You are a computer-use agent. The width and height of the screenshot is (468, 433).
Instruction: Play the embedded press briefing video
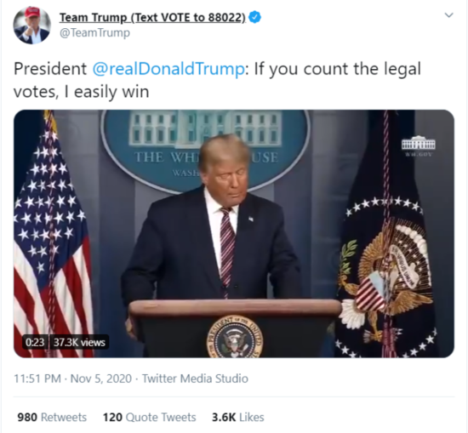[234, 234]
